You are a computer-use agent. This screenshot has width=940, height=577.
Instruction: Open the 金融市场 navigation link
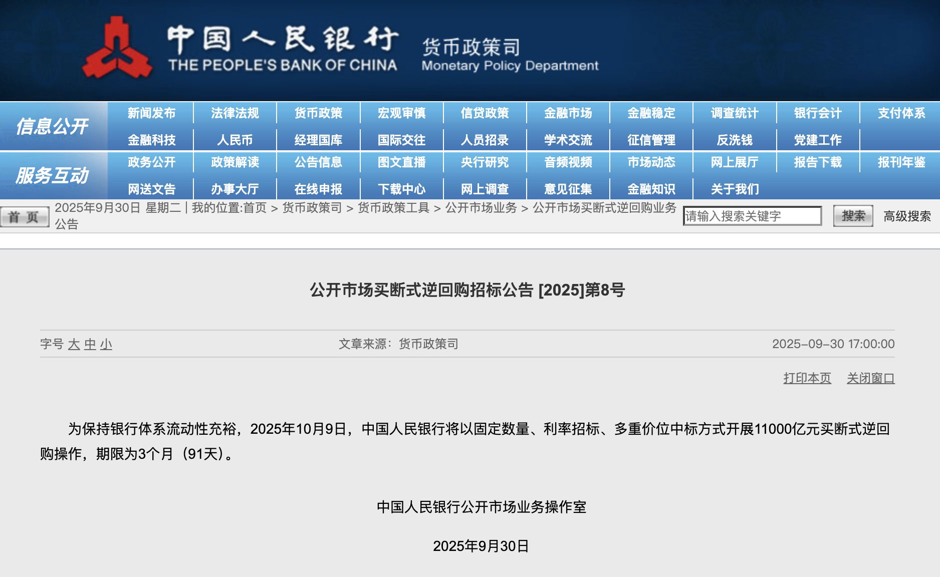(569, 113)
